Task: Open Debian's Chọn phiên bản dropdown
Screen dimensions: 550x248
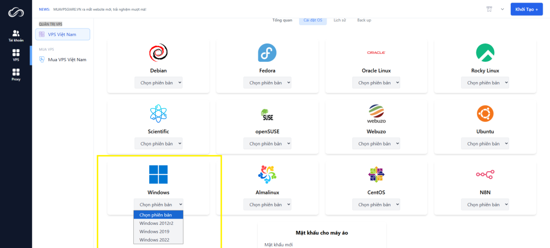Action: pyautogui.click(x=158, y=83)
